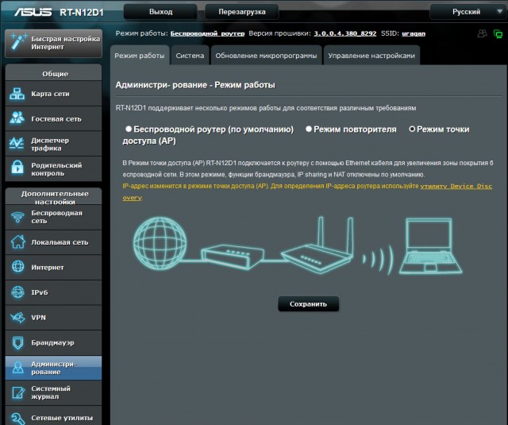Click the guest users status icon
Screen dimensions: 508x425
click(482, 33)
